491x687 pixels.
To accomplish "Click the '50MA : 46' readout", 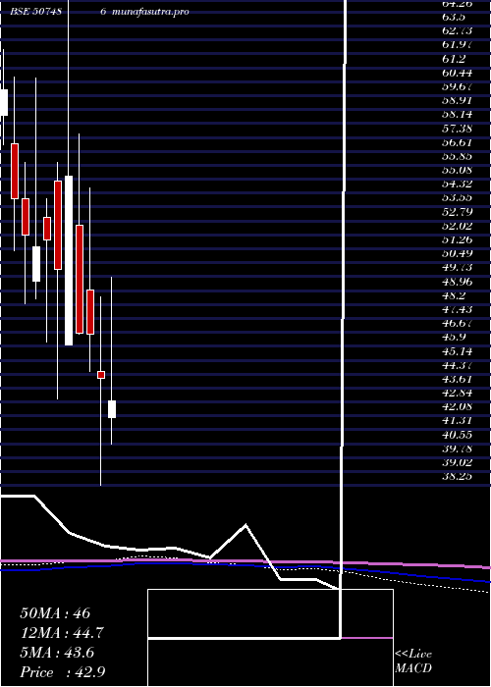I will tap(55, 613).
